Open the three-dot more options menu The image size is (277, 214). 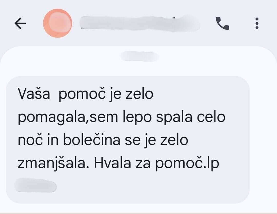pos(257,23)
